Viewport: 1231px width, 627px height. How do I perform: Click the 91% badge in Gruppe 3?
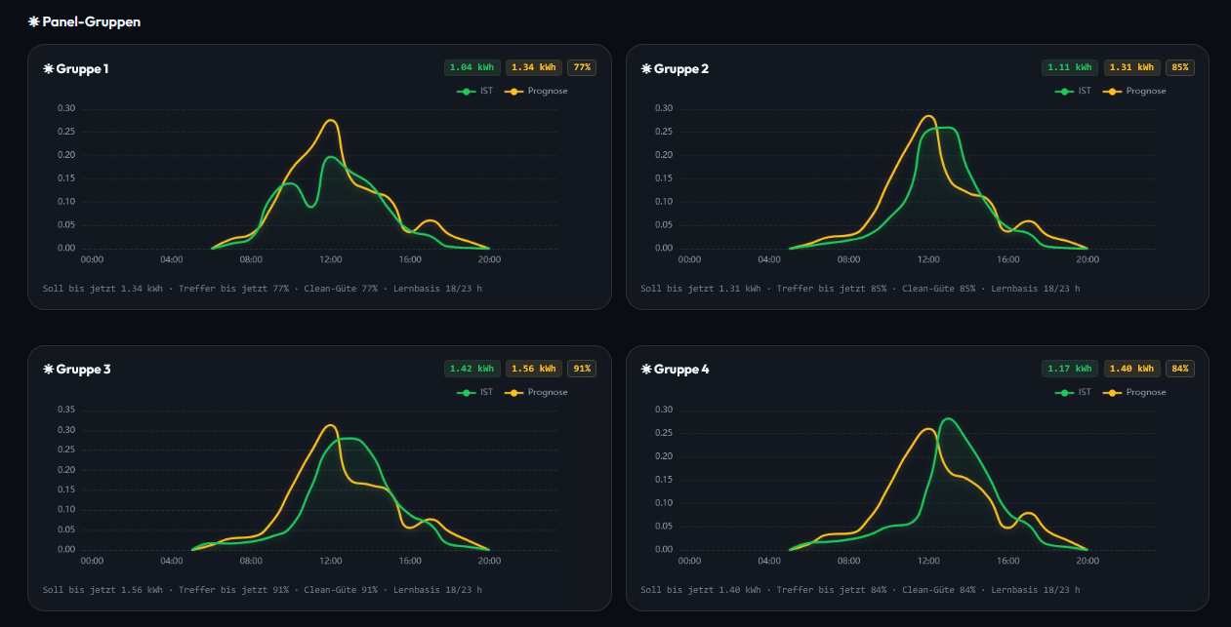583,369
